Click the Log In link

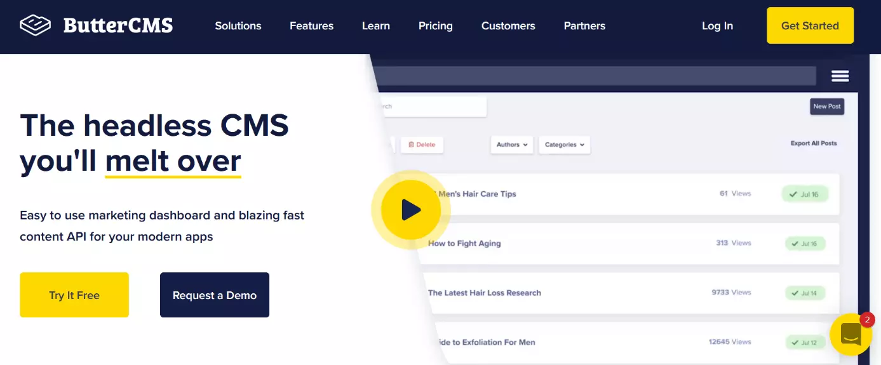(717, 26)
